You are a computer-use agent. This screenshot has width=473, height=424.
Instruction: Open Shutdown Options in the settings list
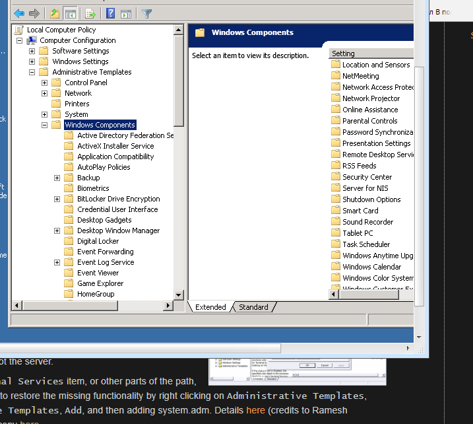tap(371, 199)
